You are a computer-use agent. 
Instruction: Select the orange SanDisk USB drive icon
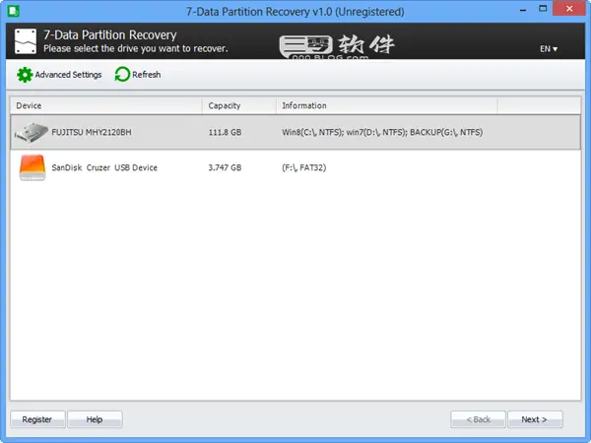pos(33,167)
